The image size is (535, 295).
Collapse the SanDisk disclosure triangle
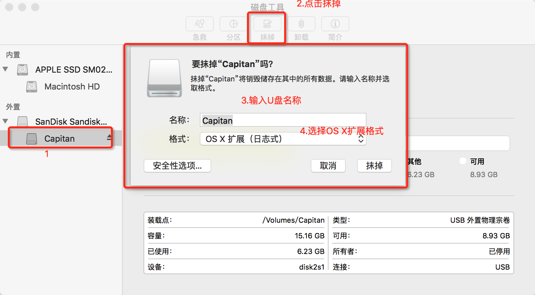coord(5,121)
